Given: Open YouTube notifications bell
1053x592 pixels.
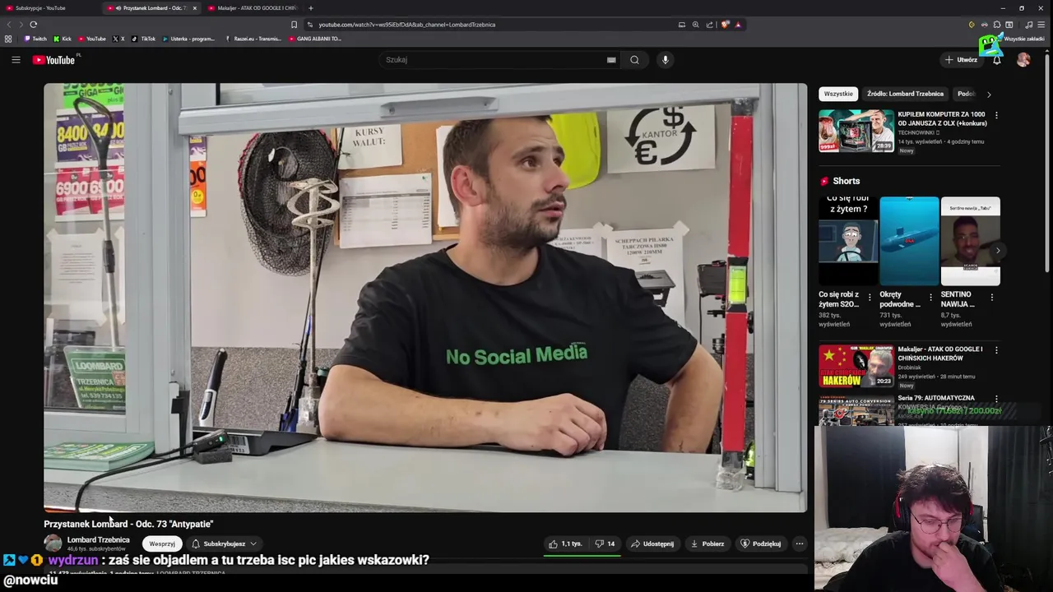Looking at the screenshot, I should point(997,59).
